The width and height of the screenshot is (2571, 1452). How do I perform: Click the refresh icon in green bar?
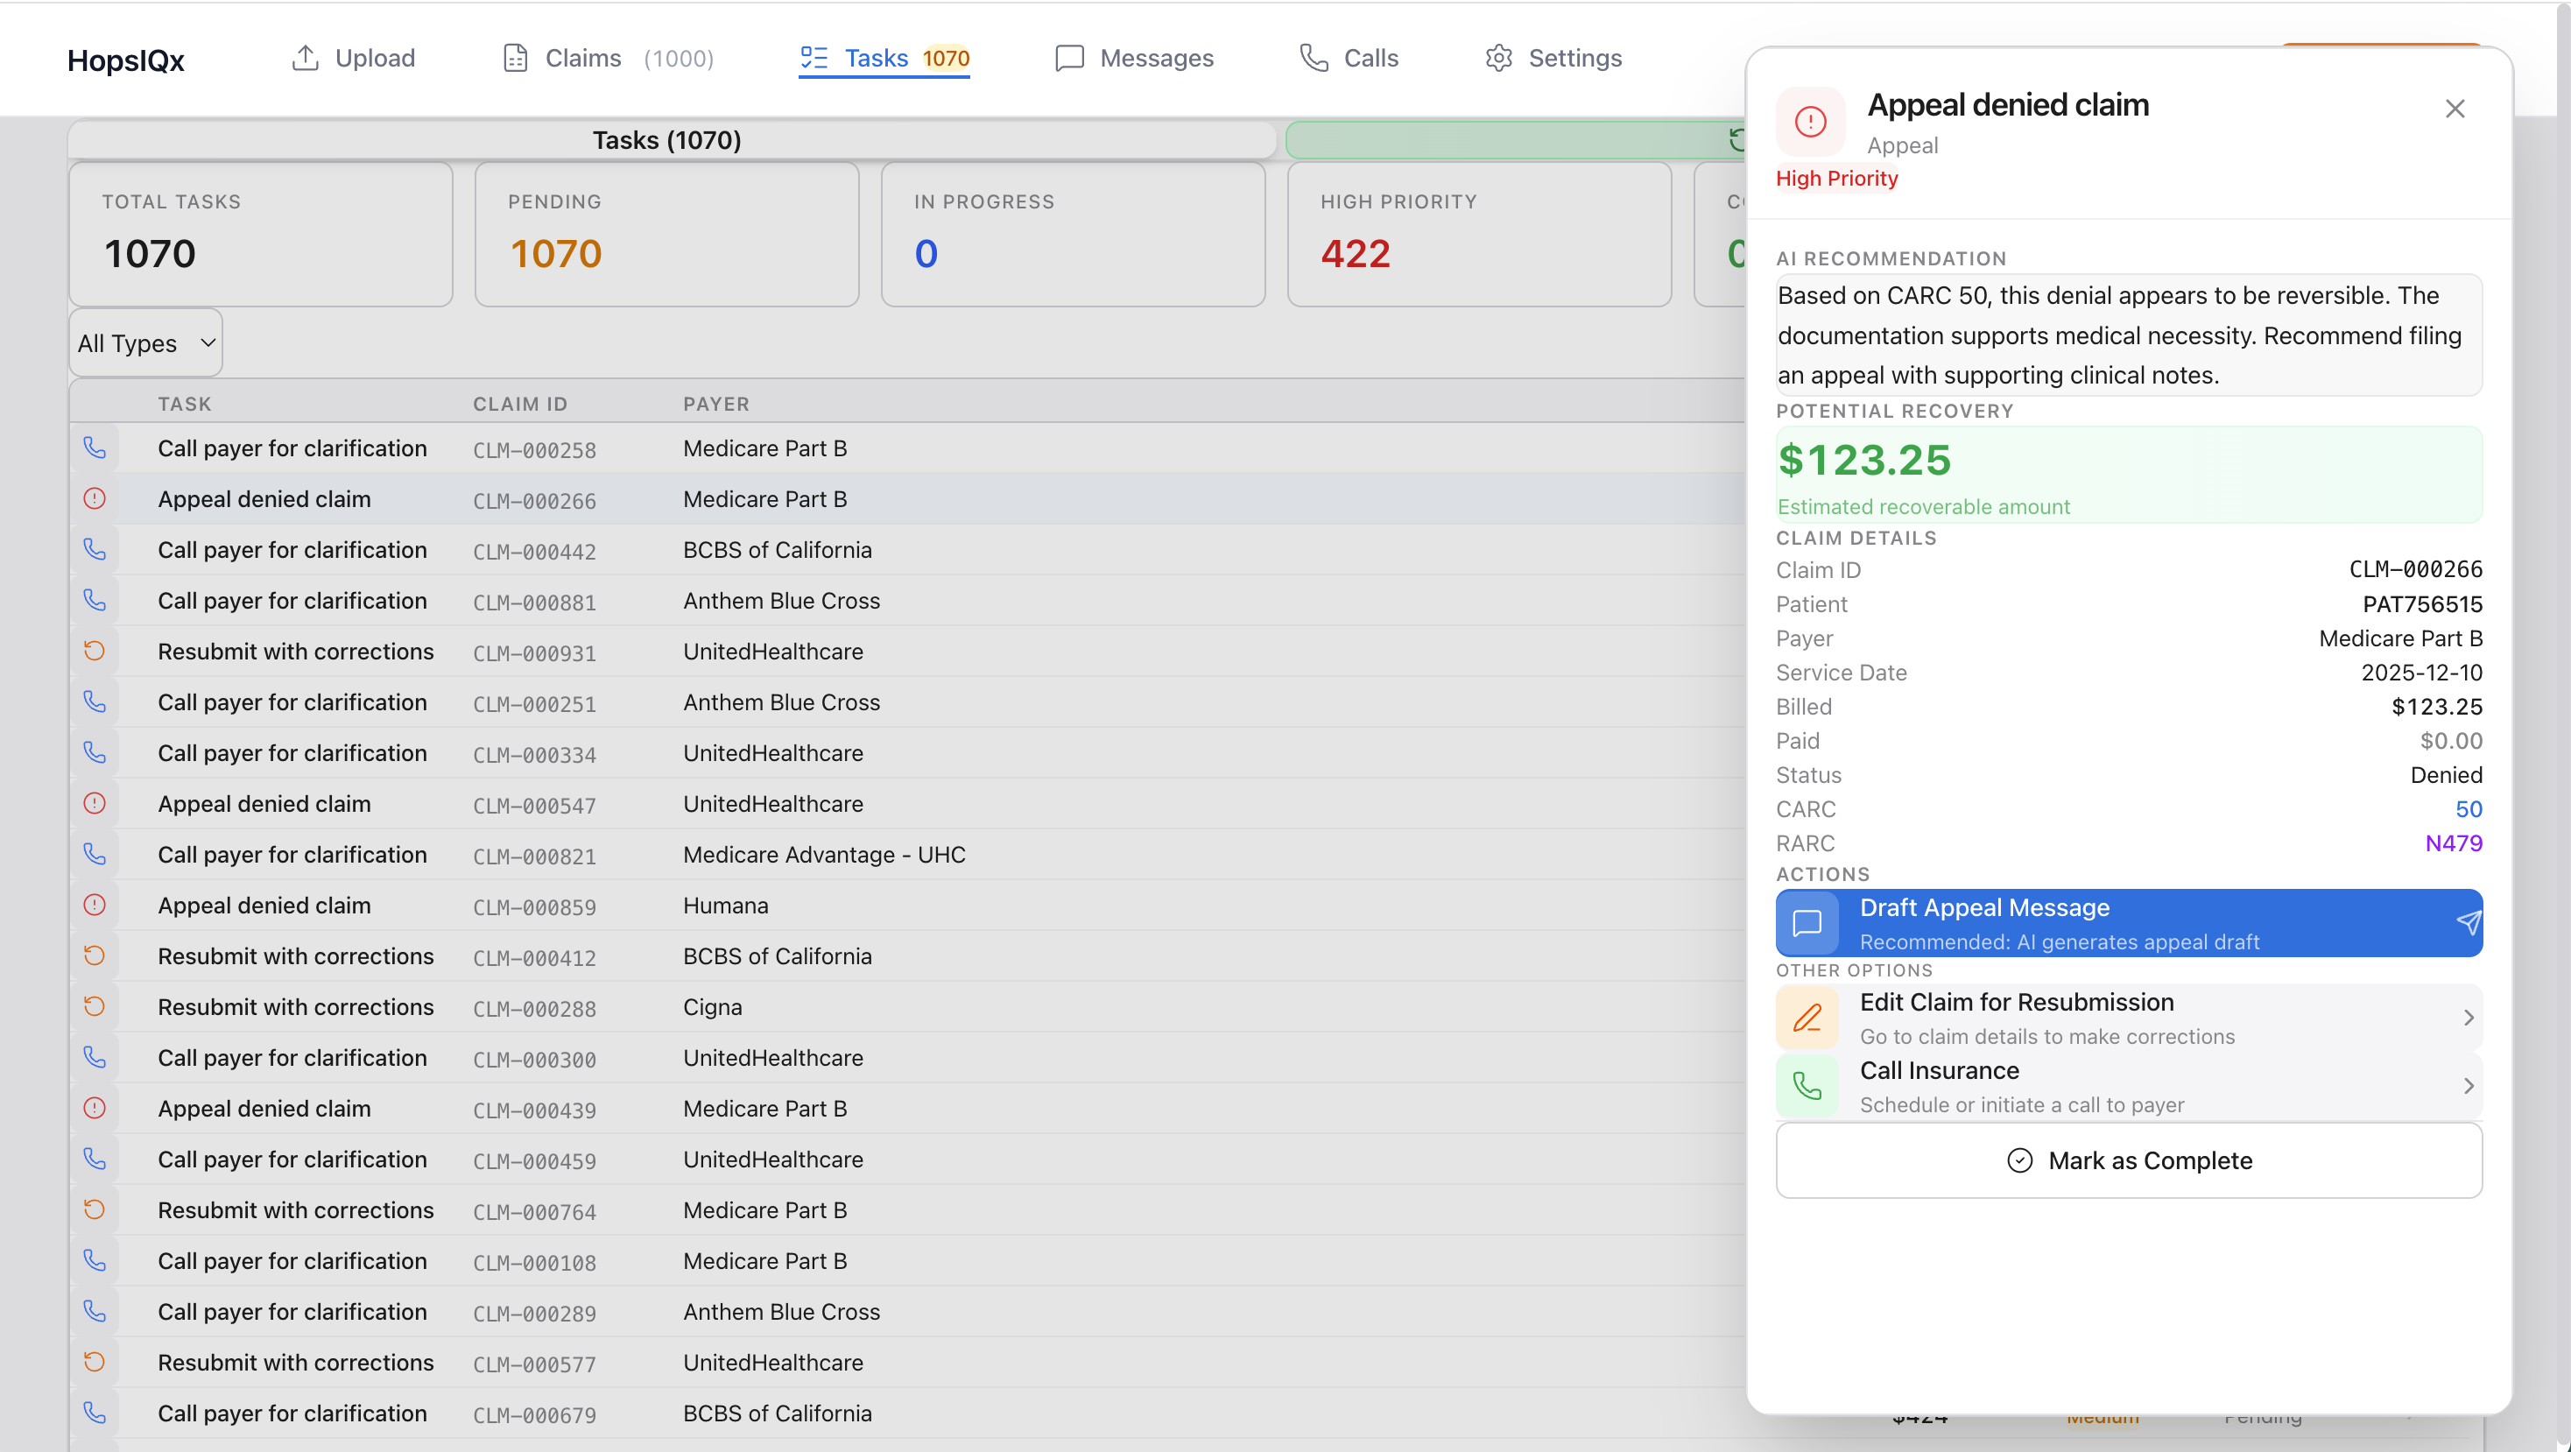(x=1736, y=140)
